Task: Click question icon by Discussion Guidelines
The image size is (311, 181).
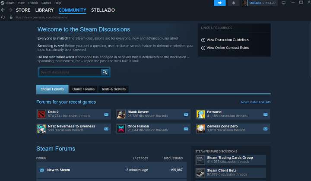Action: [x=203, y=40]
